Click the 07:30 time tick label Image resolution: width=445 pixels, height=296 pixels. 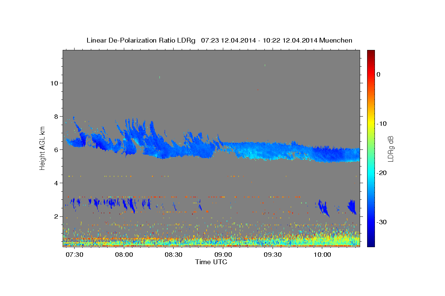[75, 255]
